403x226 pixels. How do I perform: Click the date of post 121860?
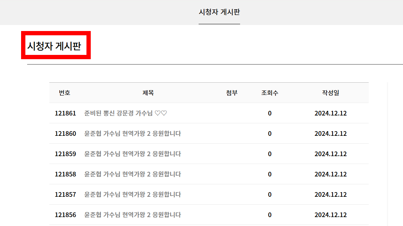pos(330,133)
